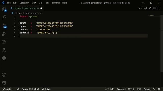Open the View menu
Screen dimensions: 163x91
click(34, 3)
